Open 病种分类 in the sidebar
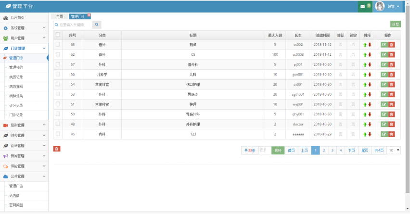Screen dimensions: 410x214 [16, 96]
